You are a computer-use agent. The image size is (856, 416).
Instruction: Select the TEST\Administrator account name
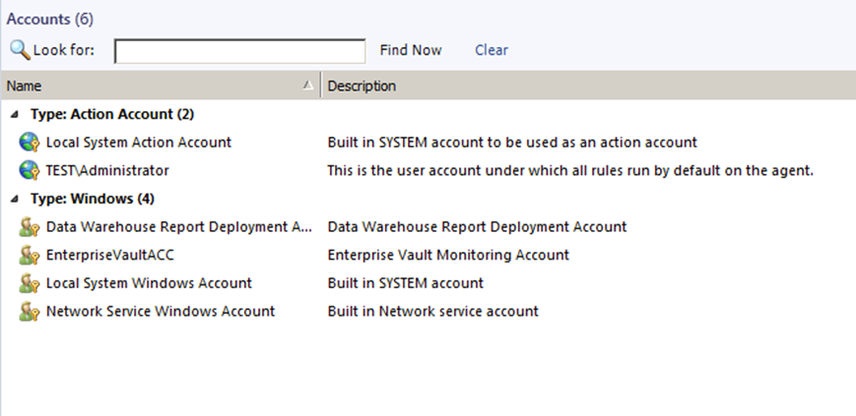click(x=107, y=171)
